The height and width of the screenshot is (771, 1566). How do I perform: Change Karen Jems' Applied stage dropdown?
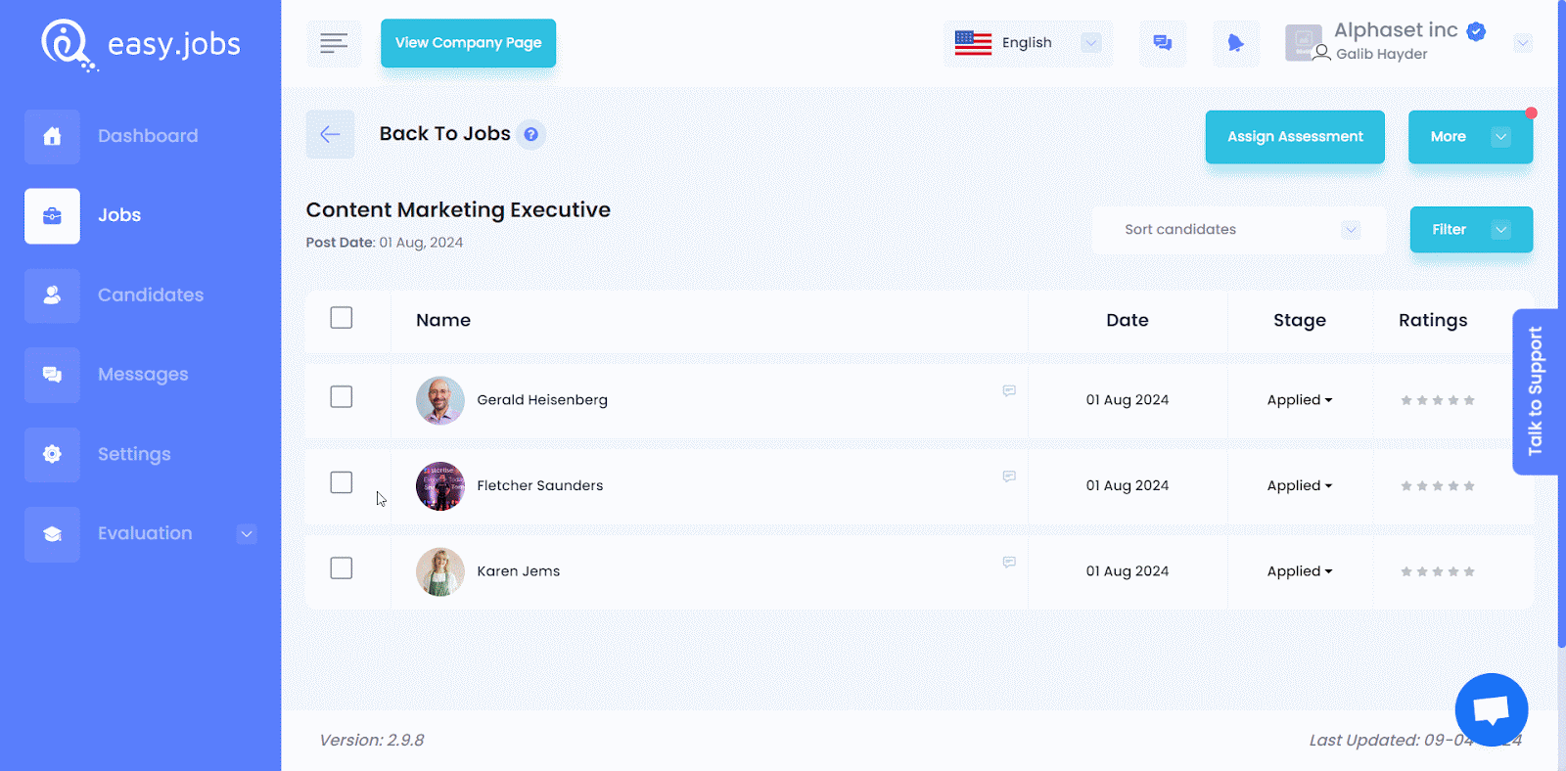coord(1299,571)
